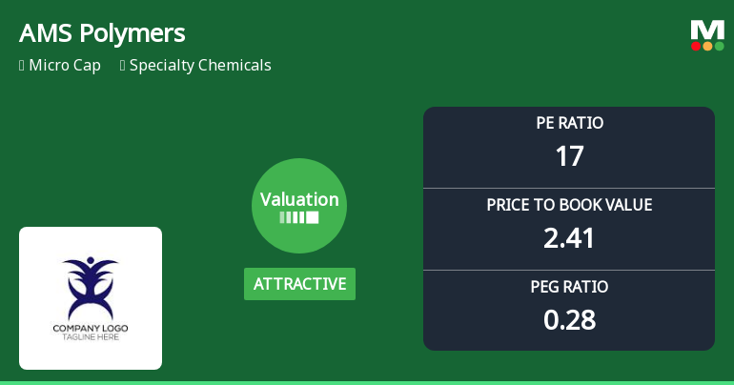
Task: Click the icon before Micro Cap
Action: [x=22, y=66]
